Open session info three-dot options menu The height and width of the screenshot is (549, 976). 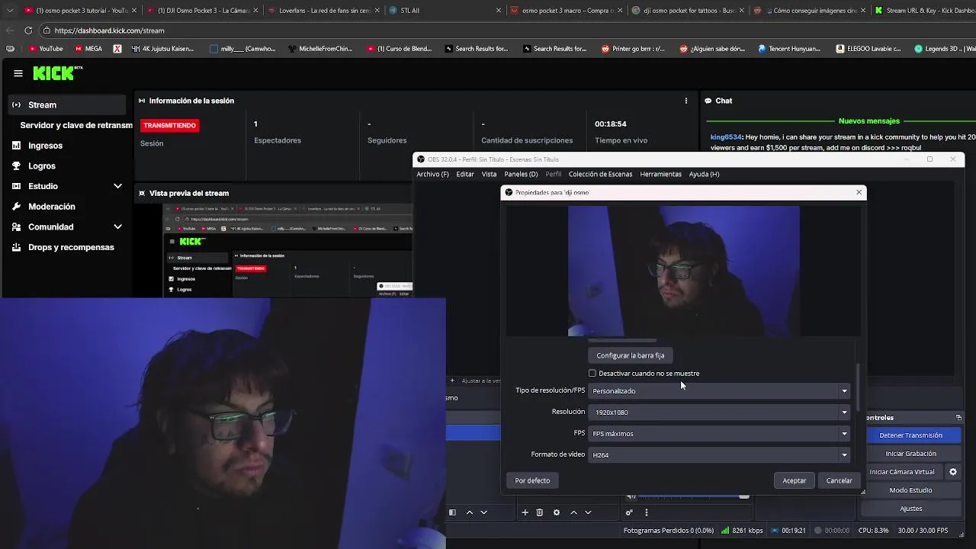point(686,101)
